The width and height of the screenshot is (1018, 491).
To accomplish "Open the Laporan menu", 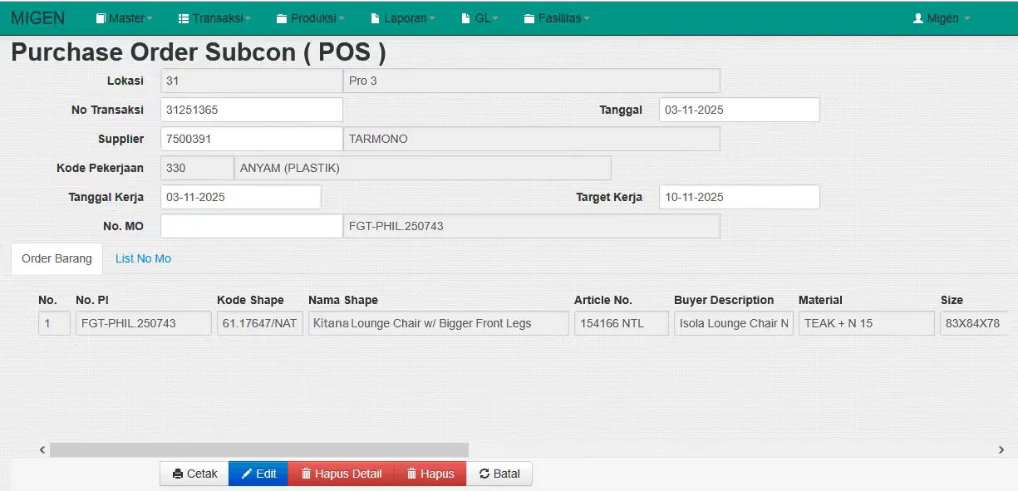I will click(x=404, y=18).
